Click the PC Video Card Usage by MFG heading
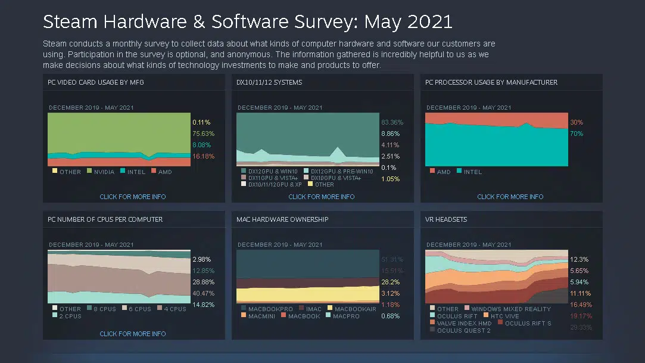Image resolution: width=645 pixels, height=363 pixels. tap(96, 82)
